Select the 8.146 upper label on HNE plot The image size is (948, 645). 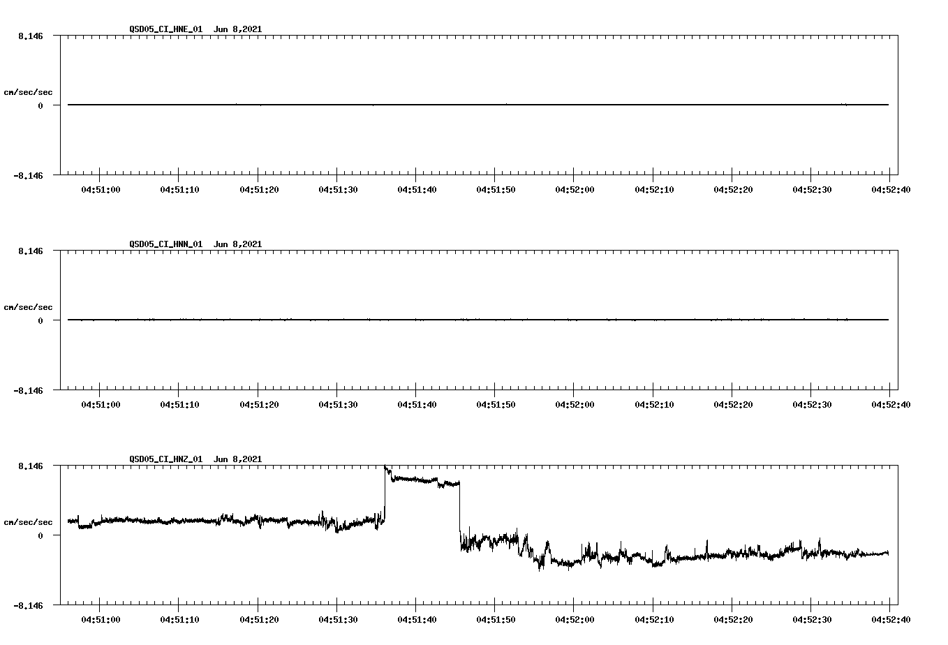(x=31, y=36)
